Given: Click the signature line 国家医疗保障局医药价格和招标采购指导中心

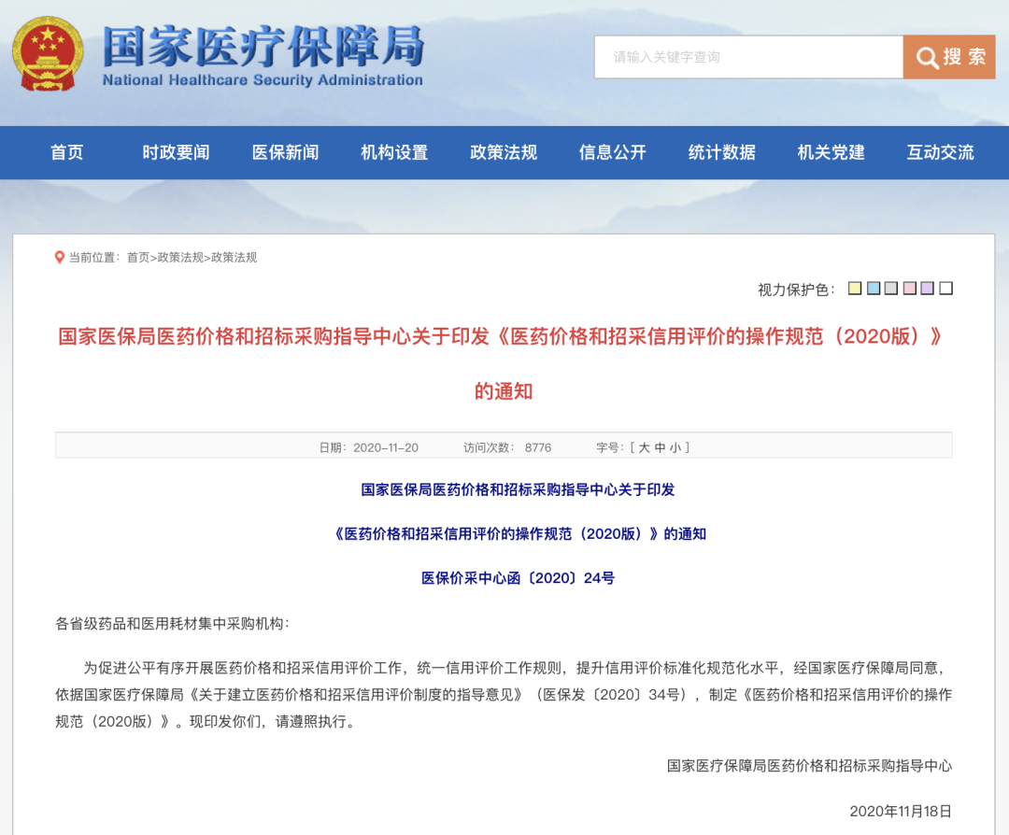Looking at the screenshot, I should (809, 766).
